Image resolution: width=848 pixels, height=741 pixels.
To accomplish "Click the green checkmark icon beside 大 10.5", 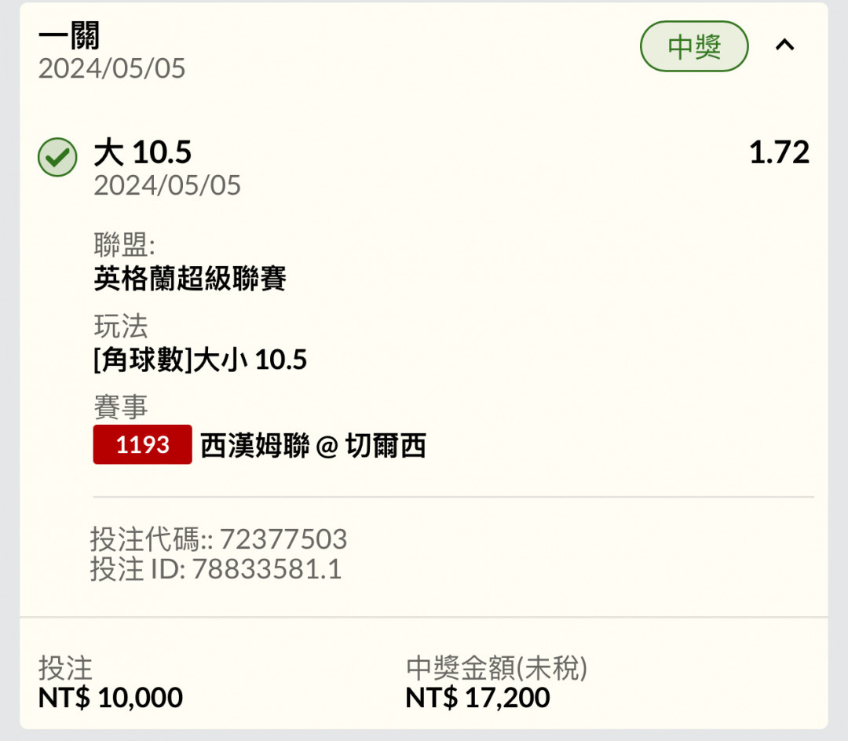I will point(57,157).
